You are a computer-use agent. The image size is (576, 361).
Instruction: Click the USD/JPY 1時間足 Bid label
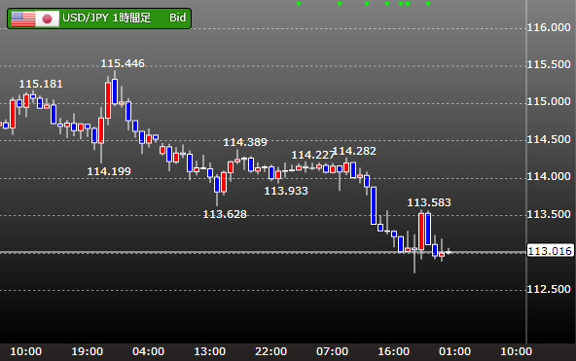99,18
